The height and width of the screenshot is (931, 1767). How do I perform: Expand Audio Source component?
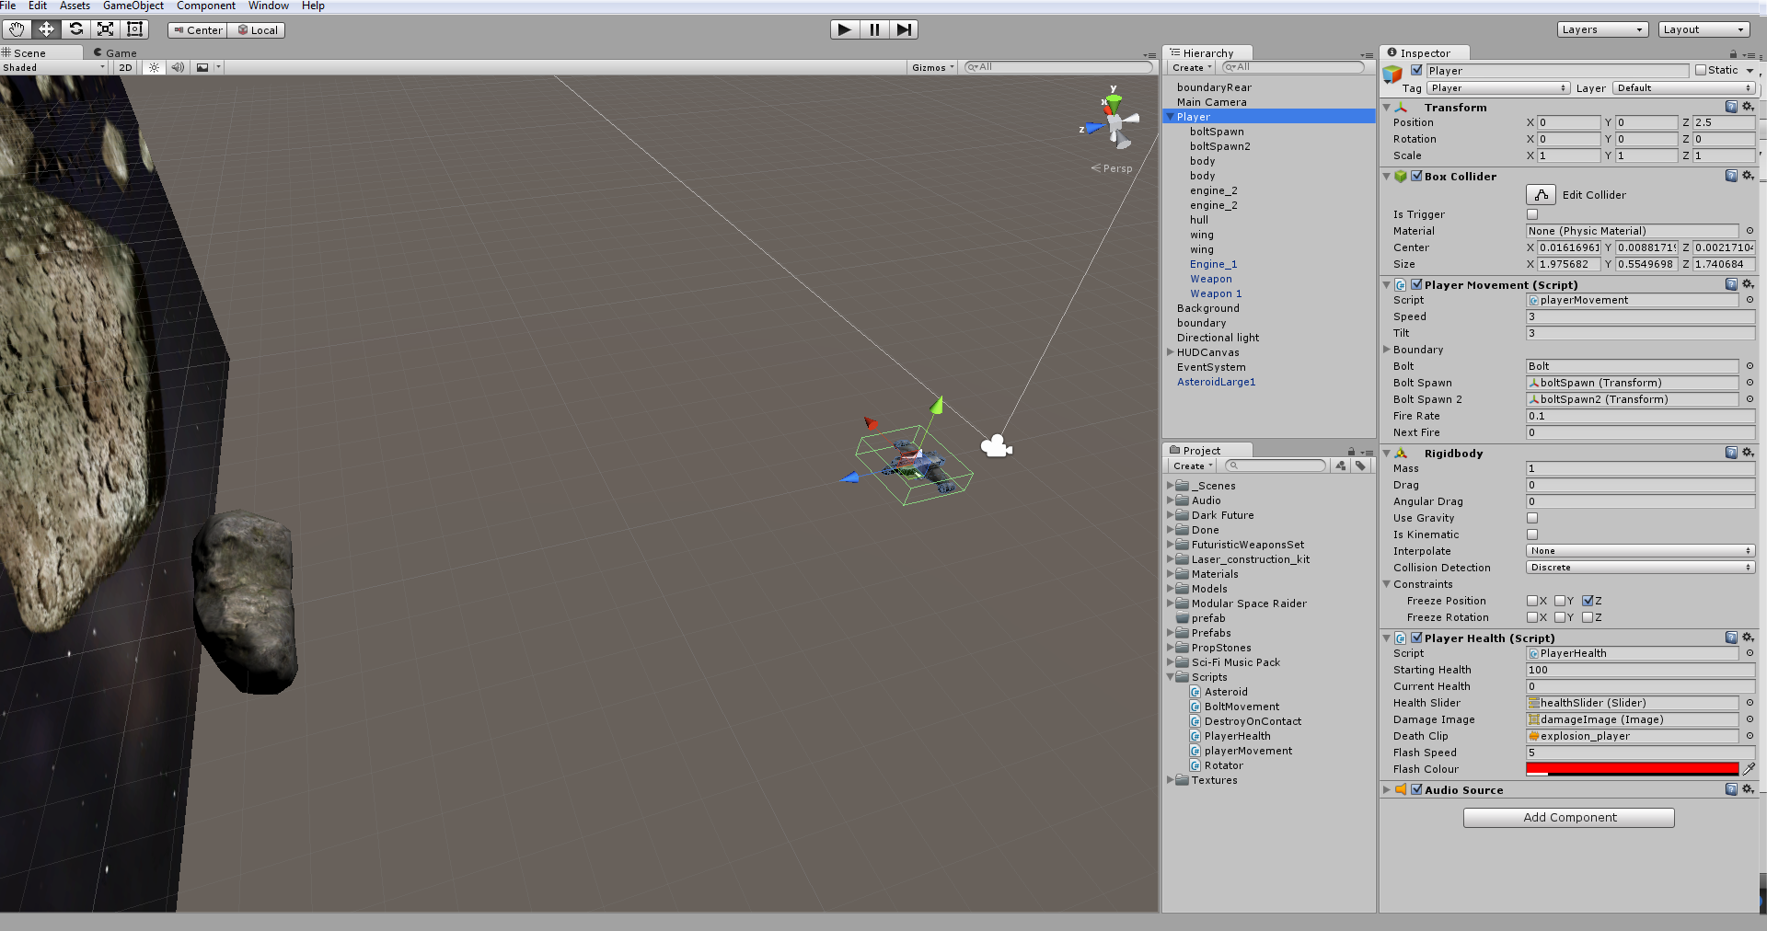point(1387,789)
